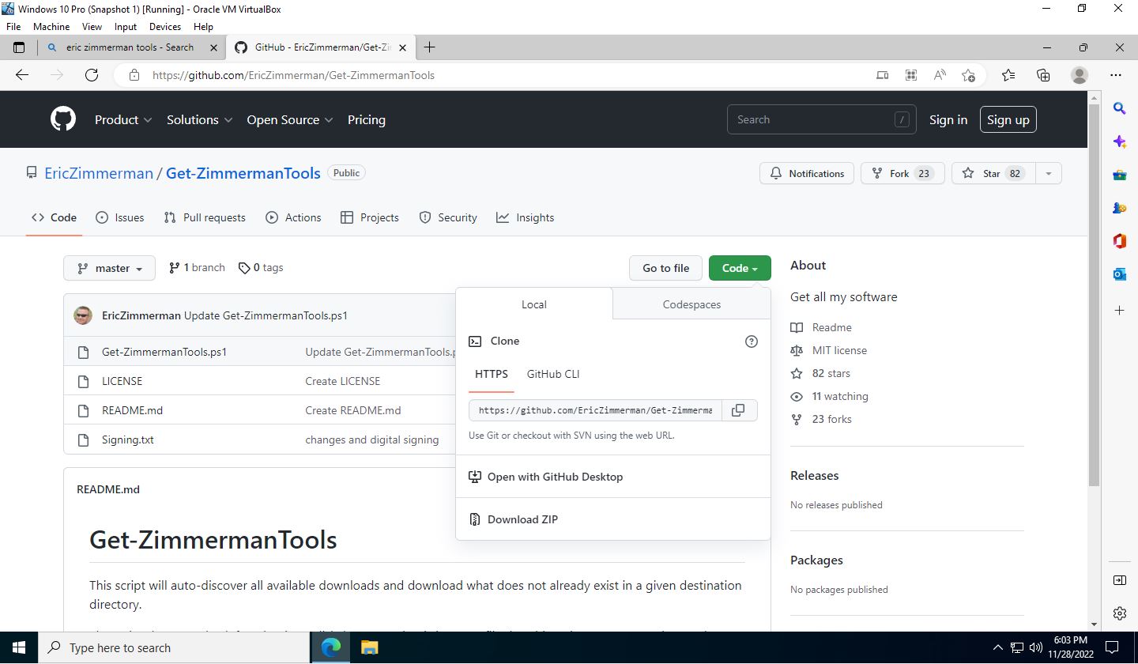Open the Security tab
This screenshot has width=1138, height=664.
click(447, 217)
